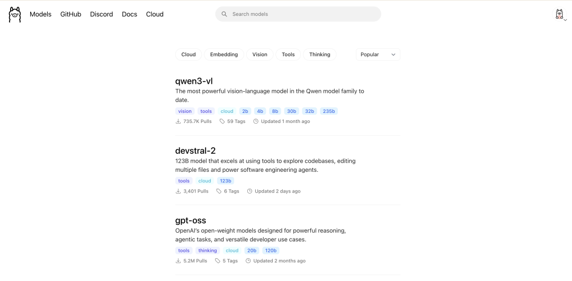The image size is (572, 281).
Task: Click download icon beside 5.2M Pulls
Action: click(178, 261)
